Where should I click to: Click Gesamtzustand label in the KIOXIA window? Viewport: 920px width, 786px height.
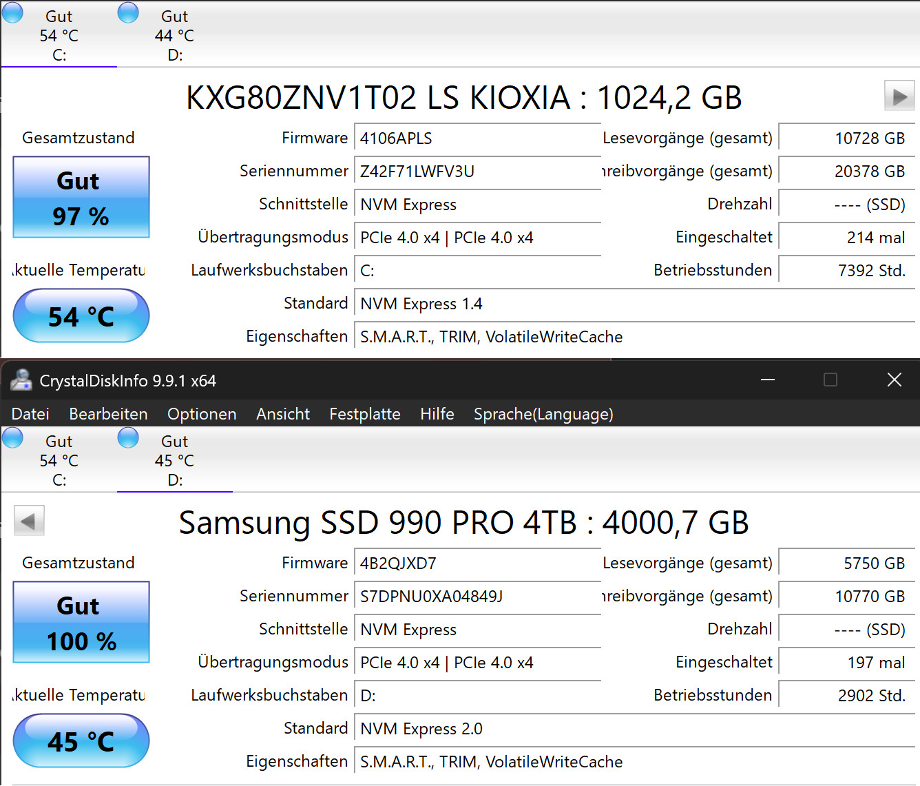pyautogui.click(x=79, y=138)
